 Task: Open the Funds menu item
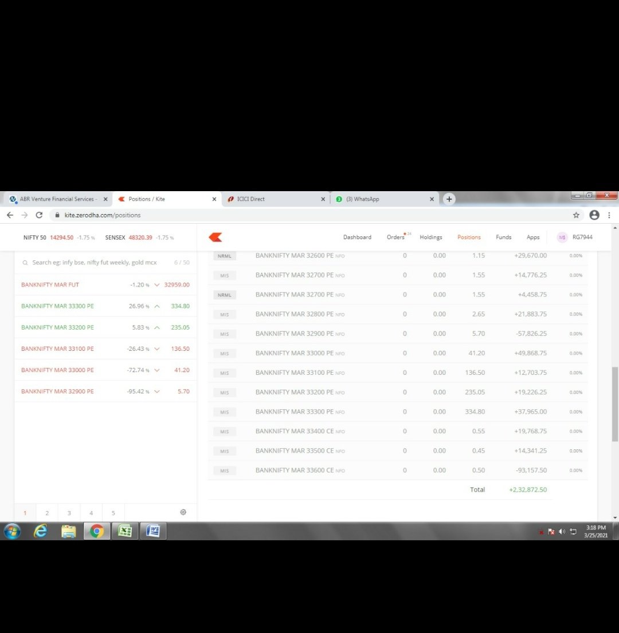click(504, 238)
